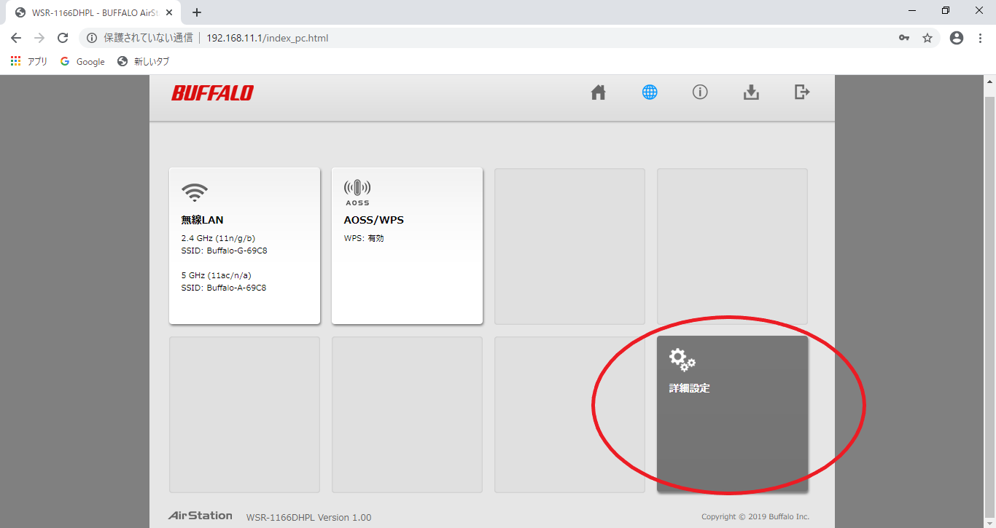The width and height of the screenshot is (996, 528).
Task: Bookmark this page with the star icon
Action: 927,38
